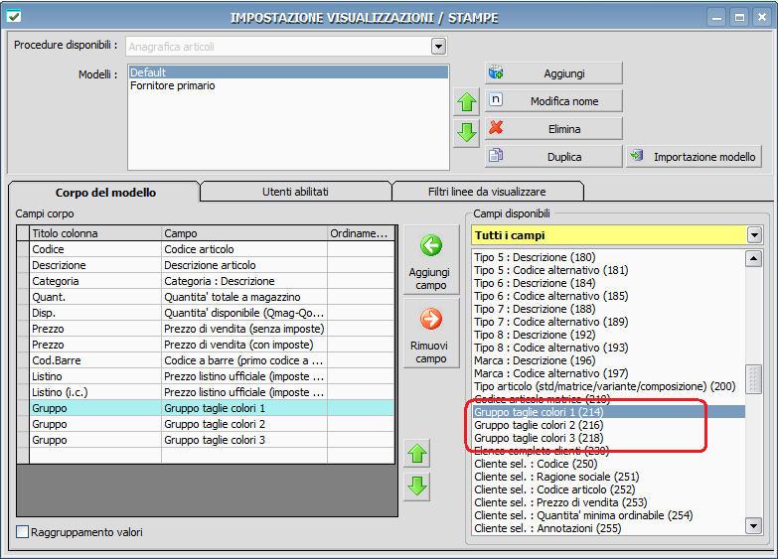Click the green Aggiungi campo arrow button
This screenshot has height=559, width=778.
[431, 260]
